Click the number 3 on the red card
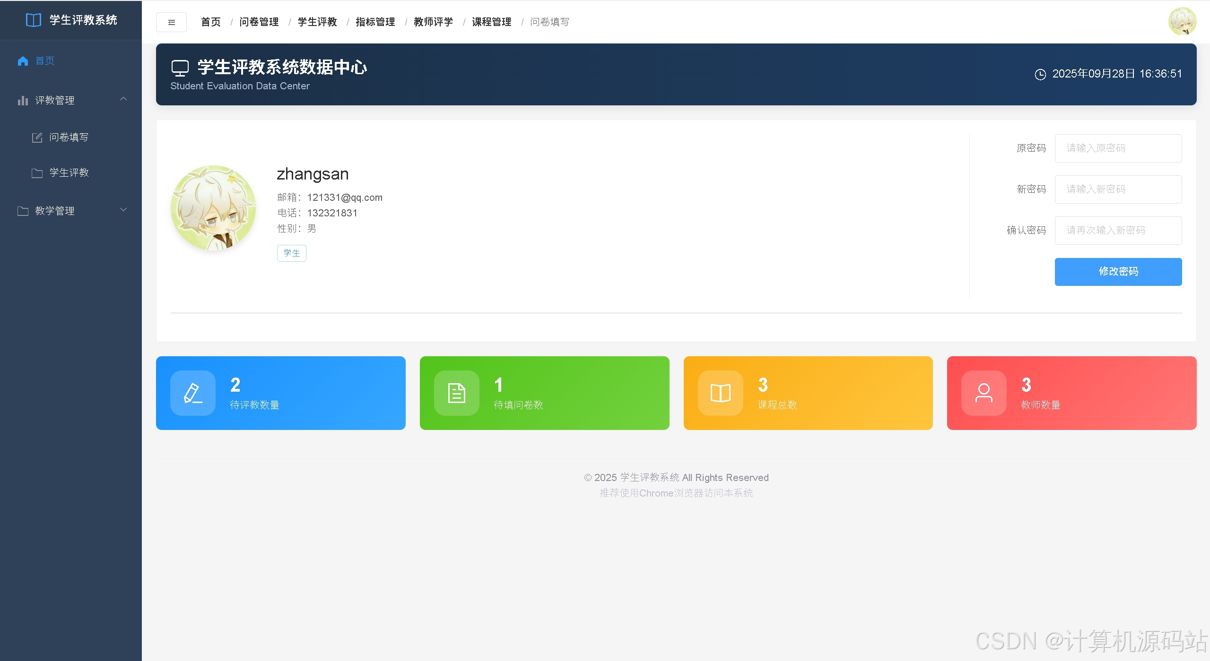Screen dimensions: 1210x661 (1027, 385)
